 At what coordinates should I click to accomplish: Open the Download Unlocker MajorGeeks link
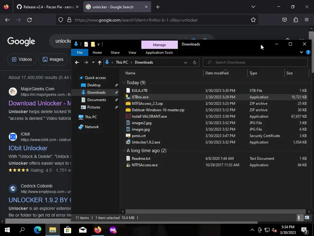point(40,103)
